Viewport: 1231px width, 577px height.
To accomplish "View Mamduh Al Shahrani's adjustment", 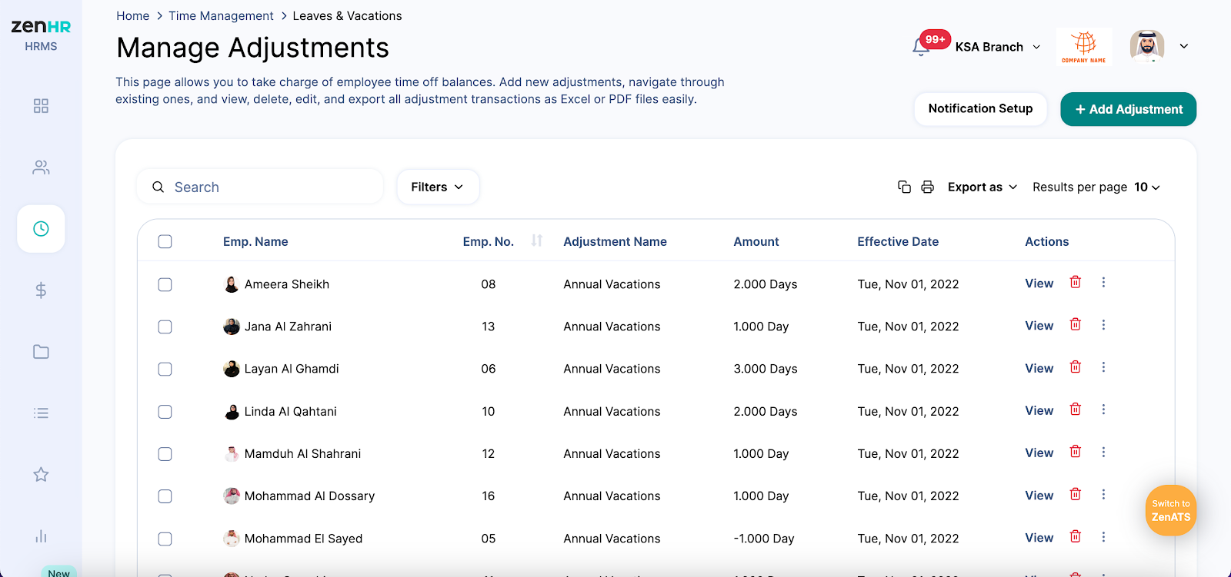I will coord(1039,453).
